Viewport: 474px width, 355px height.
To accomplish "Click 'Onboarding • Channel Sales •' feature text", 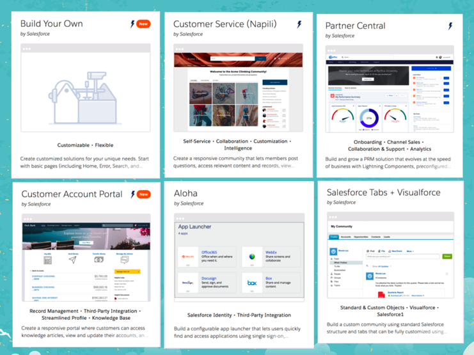I will (389, 142).
